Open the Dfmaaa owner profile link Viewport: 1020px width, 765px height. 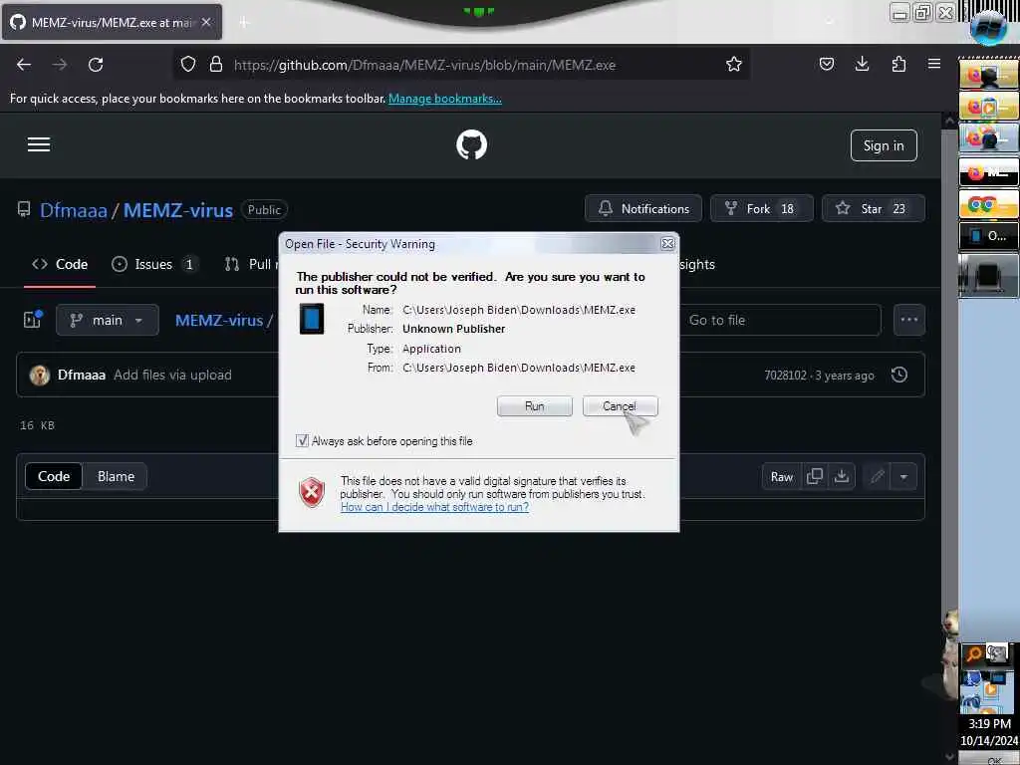click(x=74, y=209)
